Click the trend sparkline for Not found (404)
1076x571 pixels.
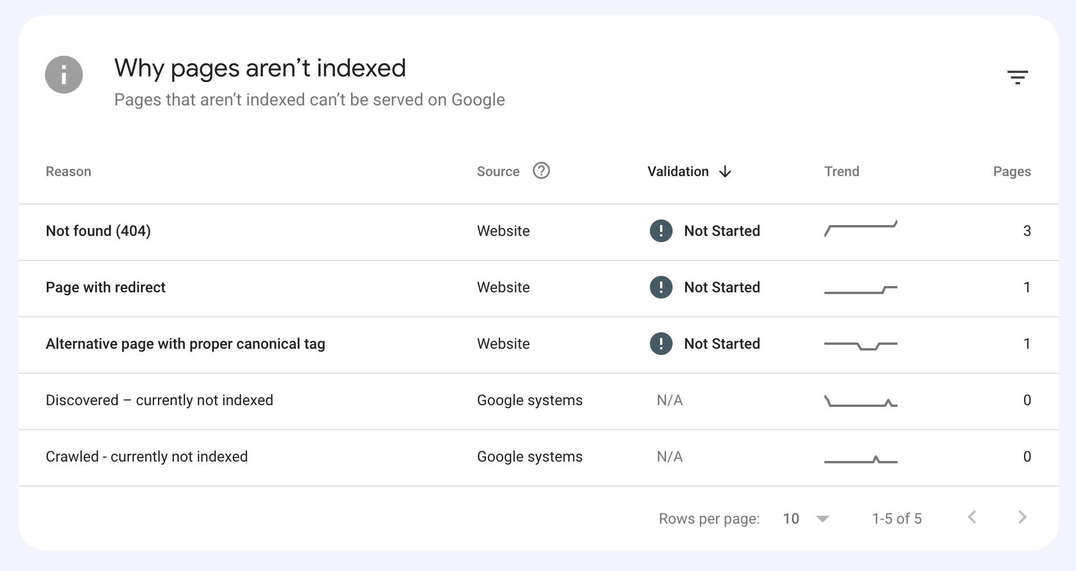(861, 229)
